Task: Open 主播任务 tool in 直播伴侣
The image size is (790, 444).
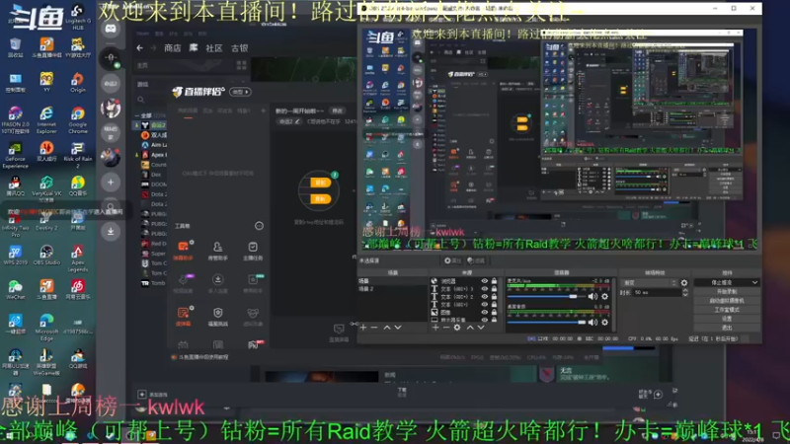Action: [x=253, y=251]
